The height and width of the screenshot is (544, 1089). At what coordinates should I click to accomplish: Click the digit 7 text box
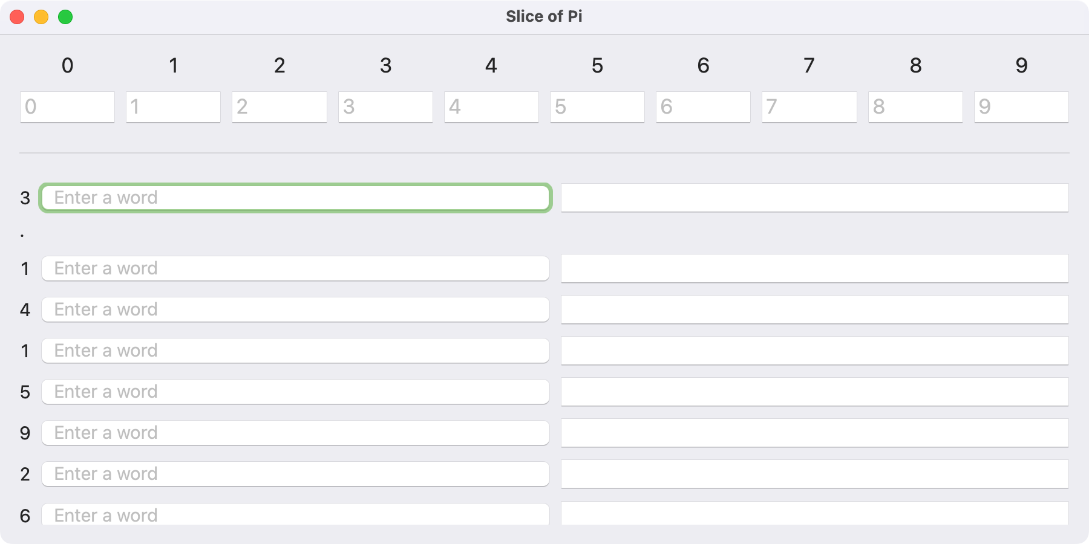(809, 107)
